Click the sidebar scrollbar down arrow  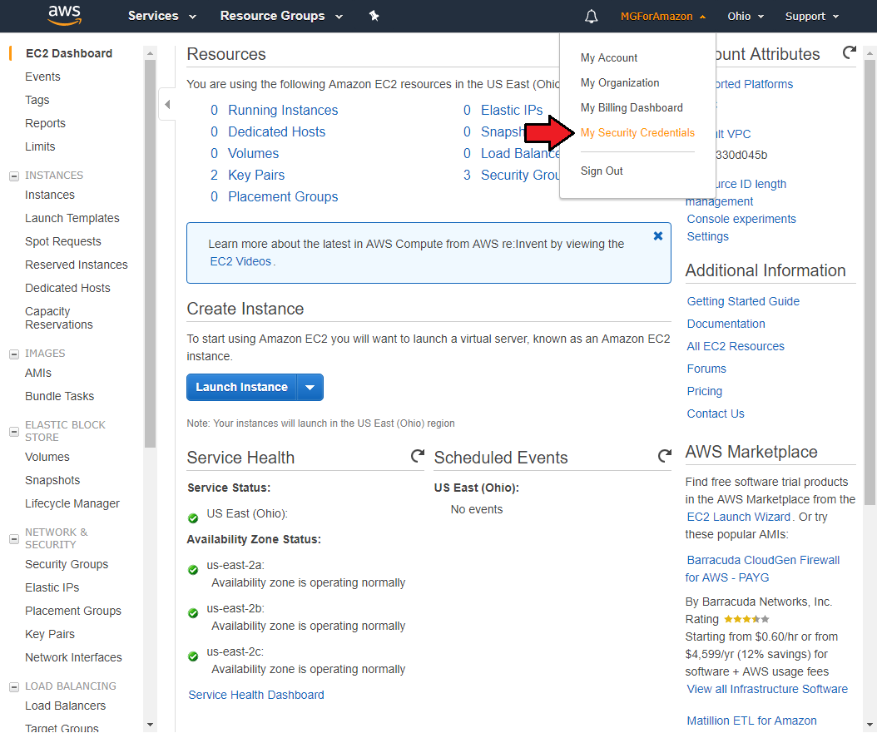coord(150,726)
